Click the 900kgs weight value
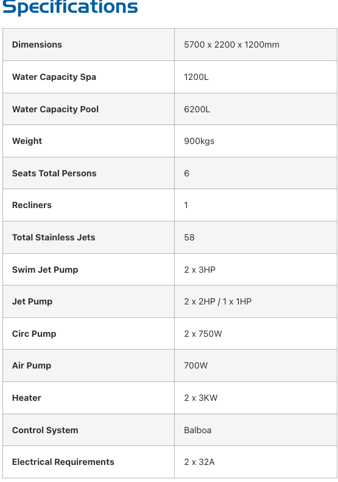The image size is (338, 482). (x=199, y=141)
